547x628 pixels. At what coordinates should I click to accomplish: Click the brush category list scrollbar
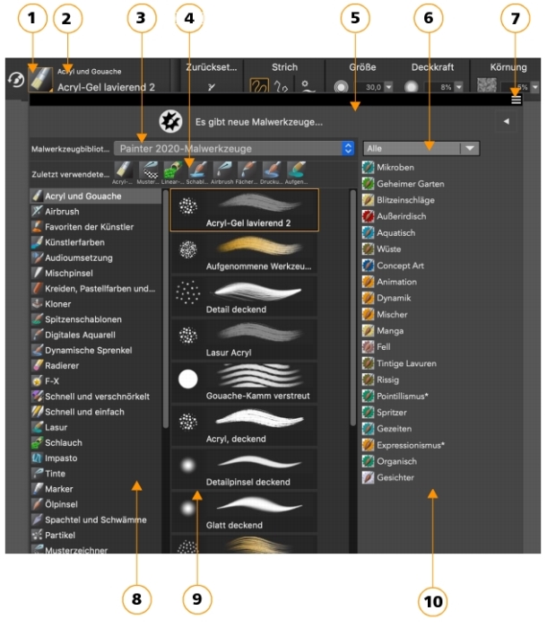coord(166,309)
